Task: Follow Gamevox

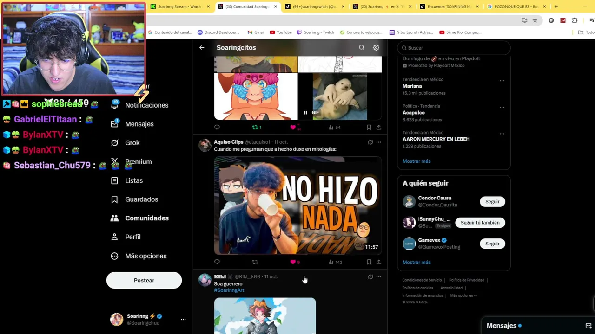Action: tap(492, 244)
